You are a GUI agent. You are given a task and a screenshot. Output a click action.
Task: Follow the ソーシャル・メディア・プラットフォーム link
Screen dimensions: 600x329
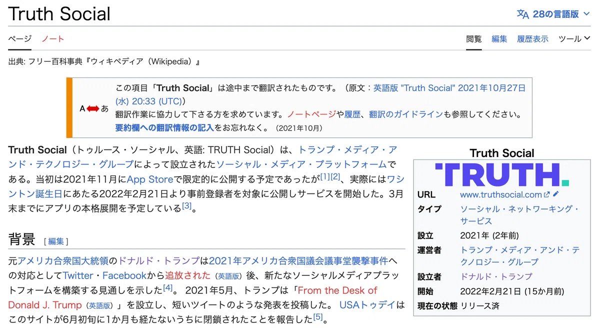click(x=301, y=164)
